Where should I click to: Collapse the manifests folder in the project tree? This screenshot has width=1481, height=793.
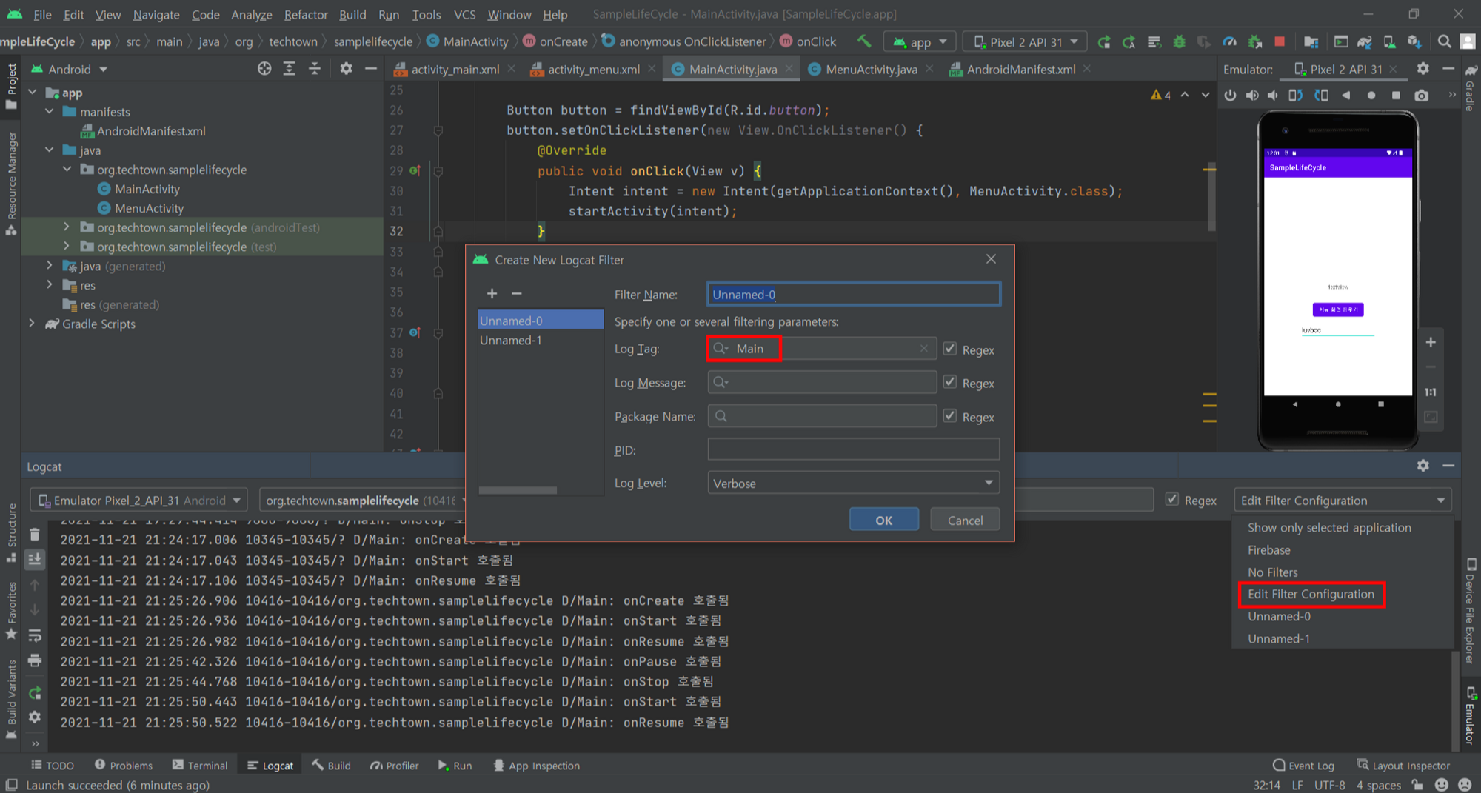point(50,112)
